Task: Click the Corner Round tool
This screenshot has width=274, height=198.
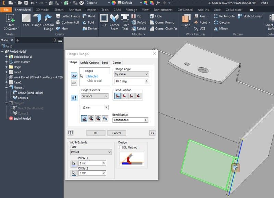Action: [x=162, y=22]
